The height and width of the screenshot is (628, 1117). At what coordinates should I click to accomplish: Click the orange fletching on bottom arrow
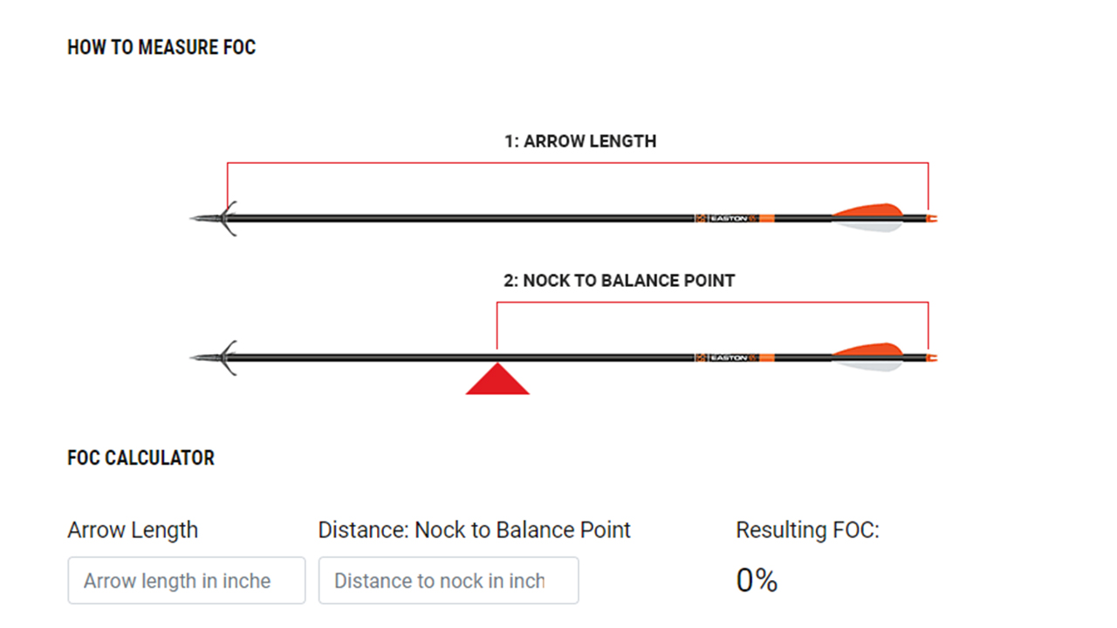coord(869,351)
